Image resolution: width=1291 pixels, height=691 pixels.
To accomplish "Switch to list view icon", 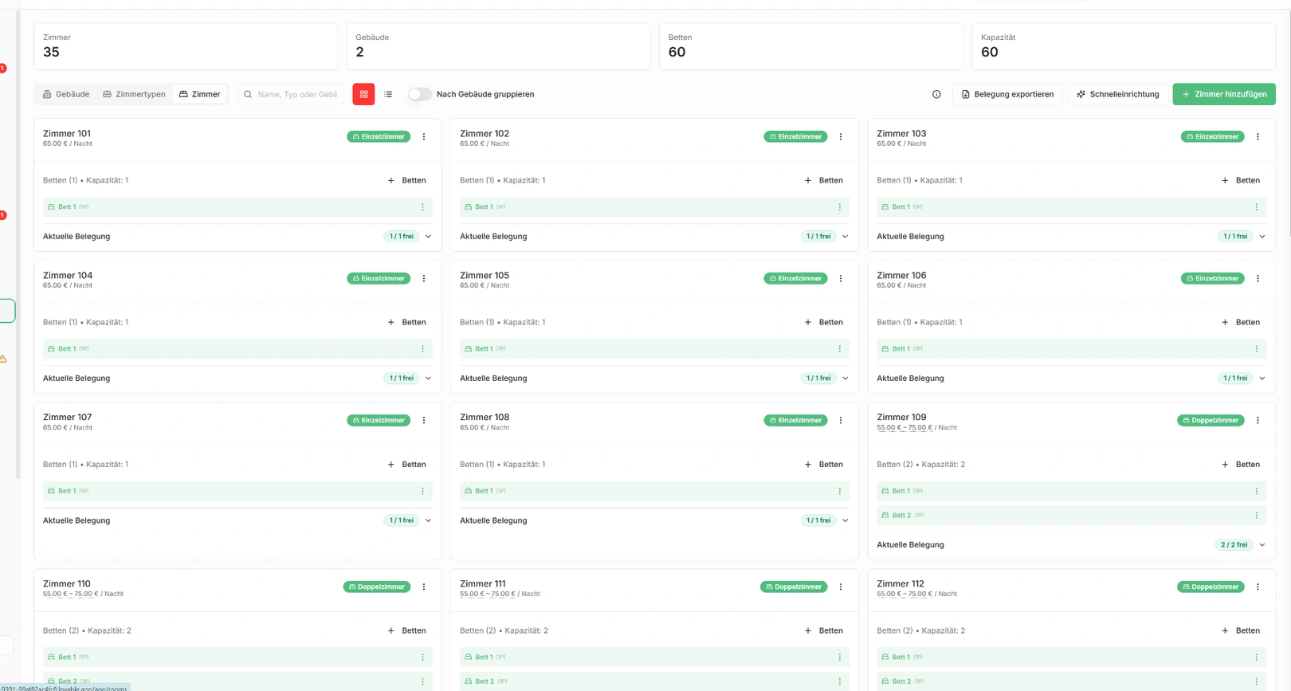I will click(388, 94).
